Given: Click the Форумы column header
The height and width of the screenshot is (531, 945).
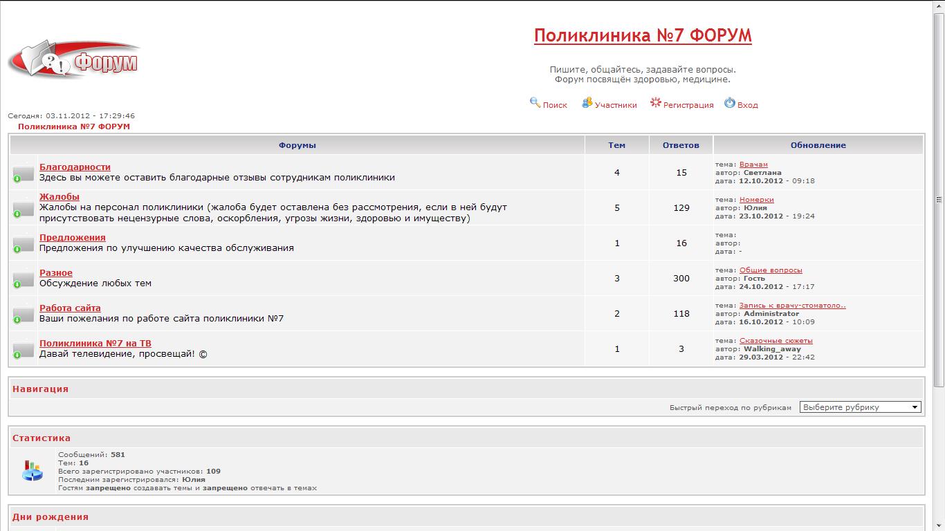Looking at the screenshot, I should pos(297,145).
